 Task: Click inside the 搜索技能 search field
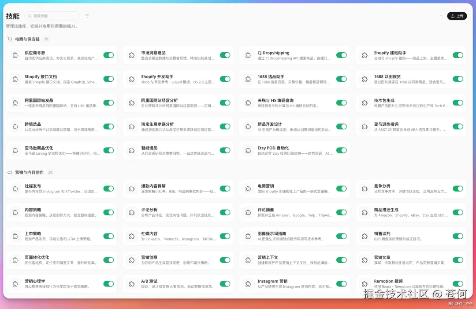click(x=52, y=15)
